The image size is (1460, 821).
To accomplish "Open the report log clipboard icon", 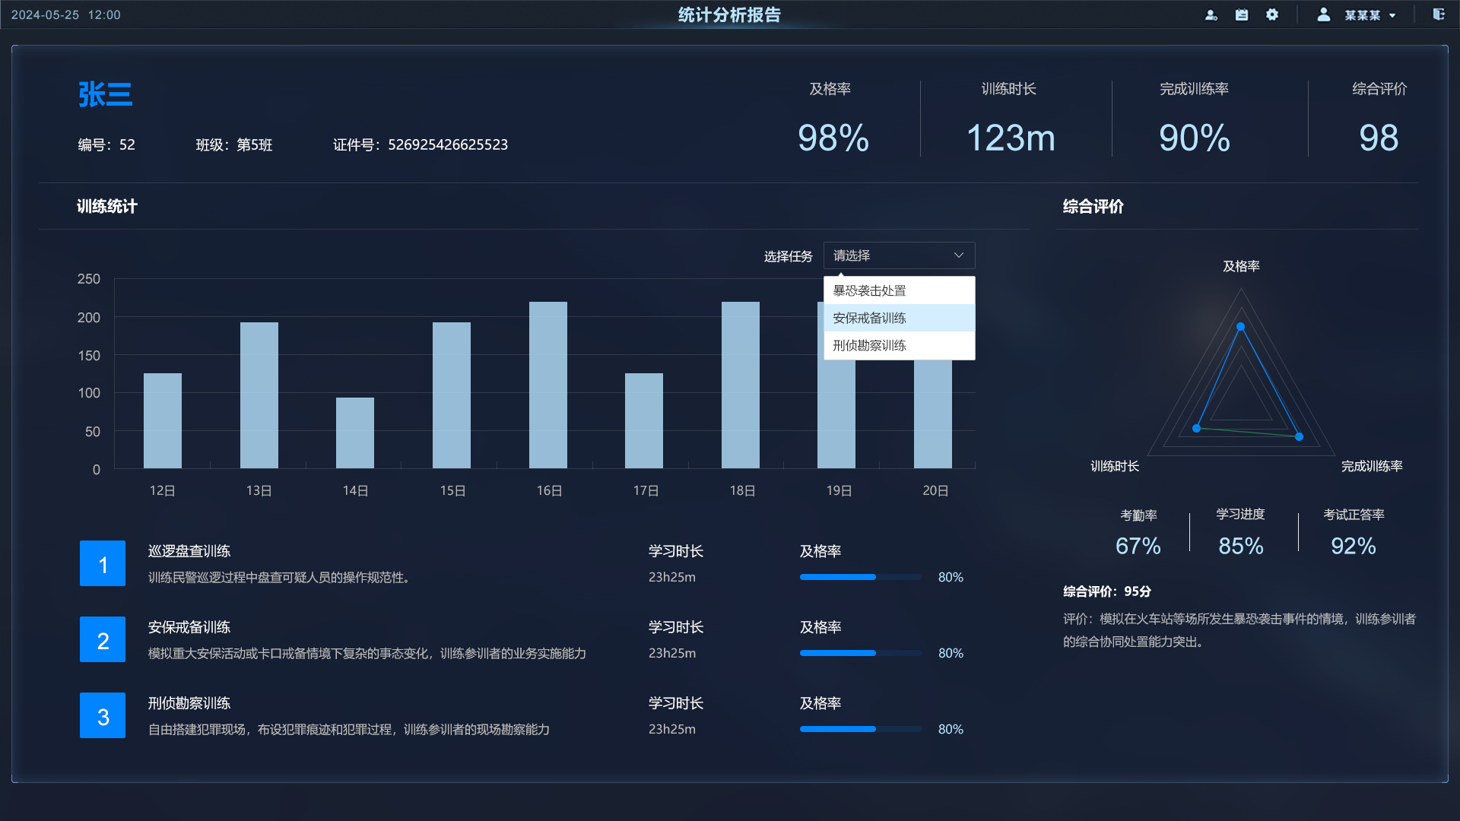I will [x=1243, y=14].
